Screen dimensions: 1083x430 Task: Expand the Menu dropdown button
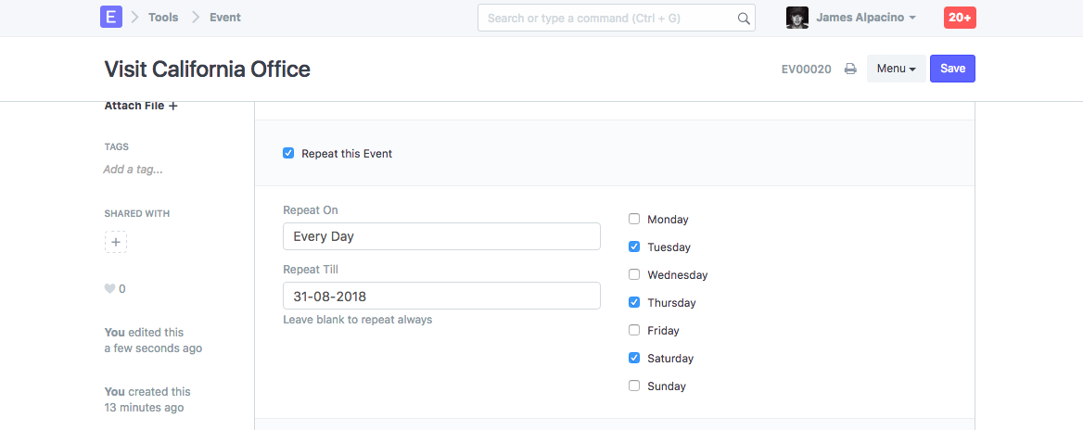pyautogui.click(x=896, y=69)
